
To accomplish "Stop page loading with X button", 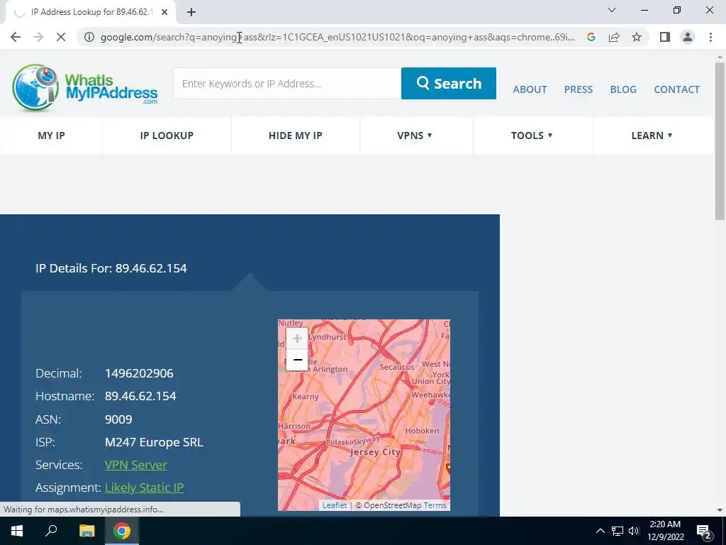I will (61, 37).
